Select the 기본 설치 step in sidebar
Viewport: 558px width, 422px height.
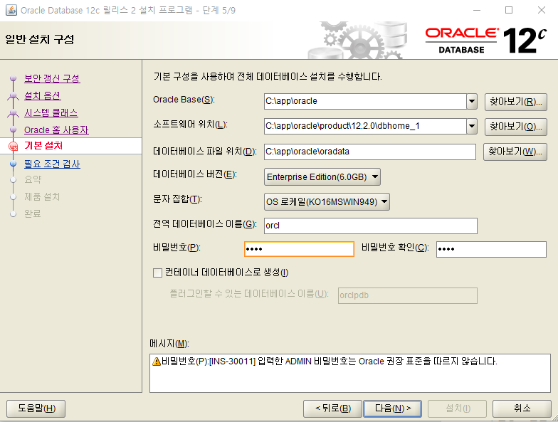43,145
